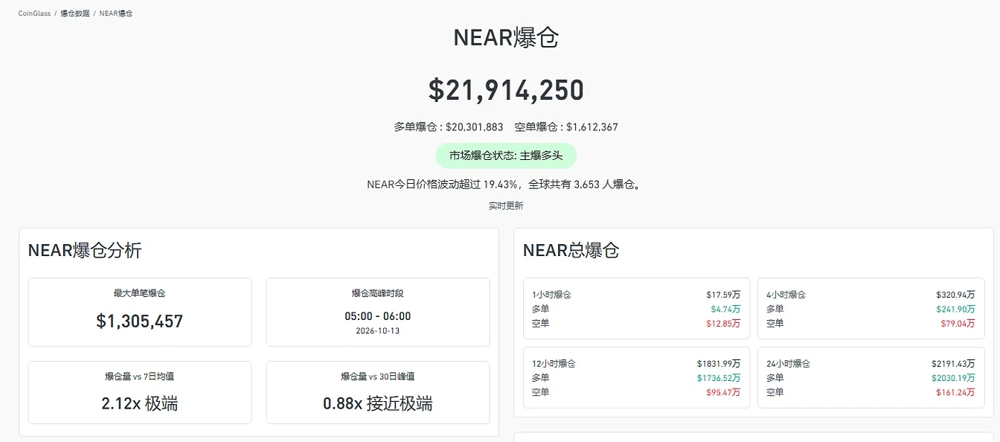Go to the 爆仓数据 breadcrumb link
Screen dimensions: 1000x442
tap(75, 13)
